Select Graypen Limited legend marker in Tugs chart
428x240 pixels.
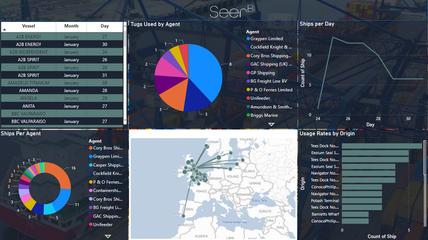click(x=248, y=39)
